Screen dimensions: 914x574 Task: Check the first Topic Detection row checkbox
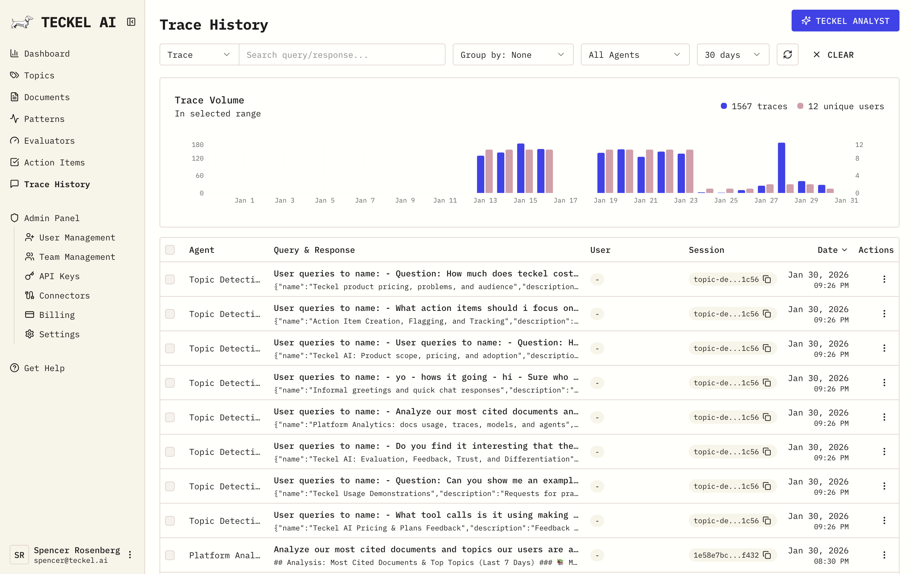pos(170,279)
